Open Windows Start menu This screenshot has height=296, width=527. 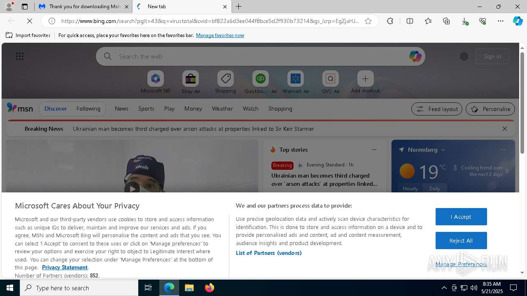point(10,288)
